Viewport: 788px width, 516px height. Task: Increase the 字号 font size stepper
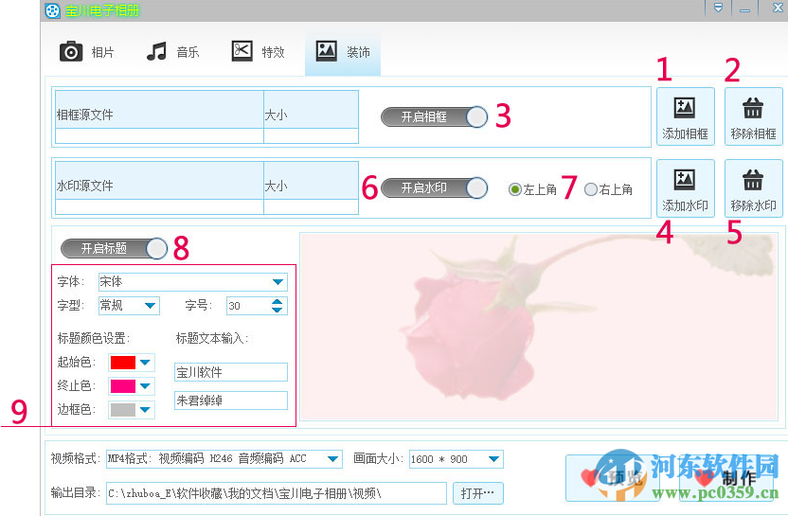(277, 301)
